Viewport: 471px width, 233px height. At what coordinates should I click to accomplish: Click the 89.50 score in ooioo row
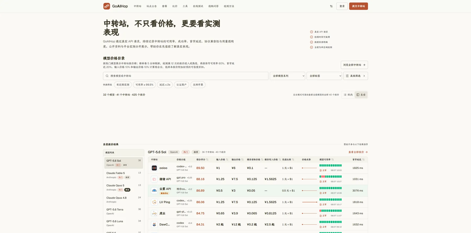click(x=200, y=168)
